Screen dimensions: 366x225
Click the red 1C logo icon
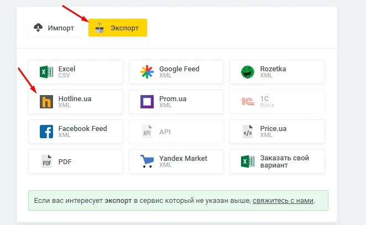[248, 102]
